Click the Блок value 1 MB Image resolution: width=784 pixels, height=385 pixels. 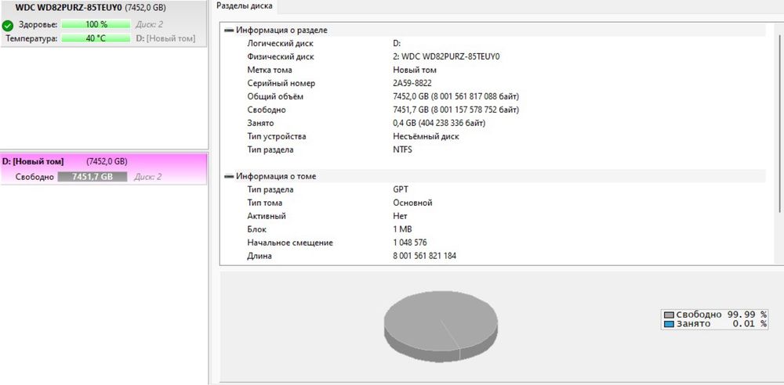[402, 229]
